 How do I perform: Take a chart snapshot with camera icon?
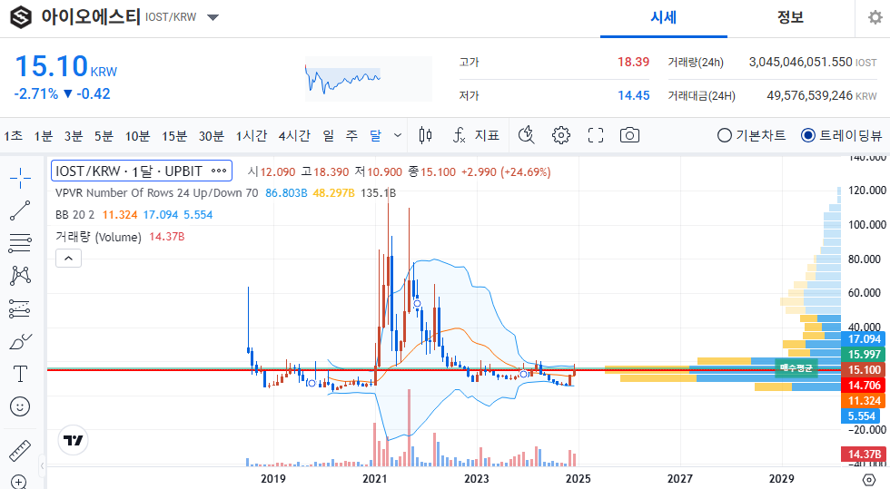[x=629, y=135]
